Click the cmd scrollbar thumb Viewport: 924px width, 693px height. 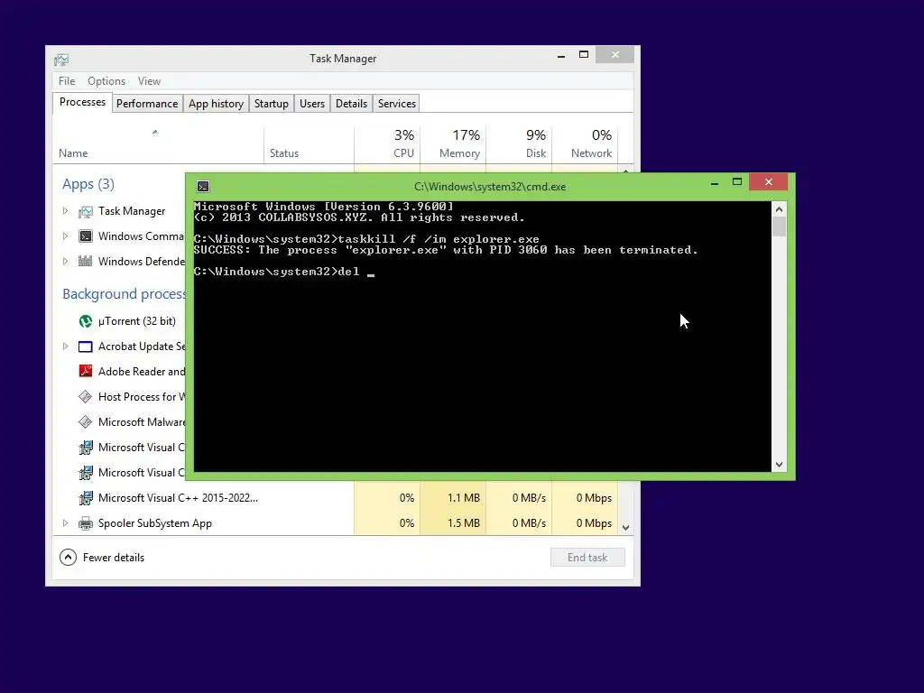click(x=779, y=226)
